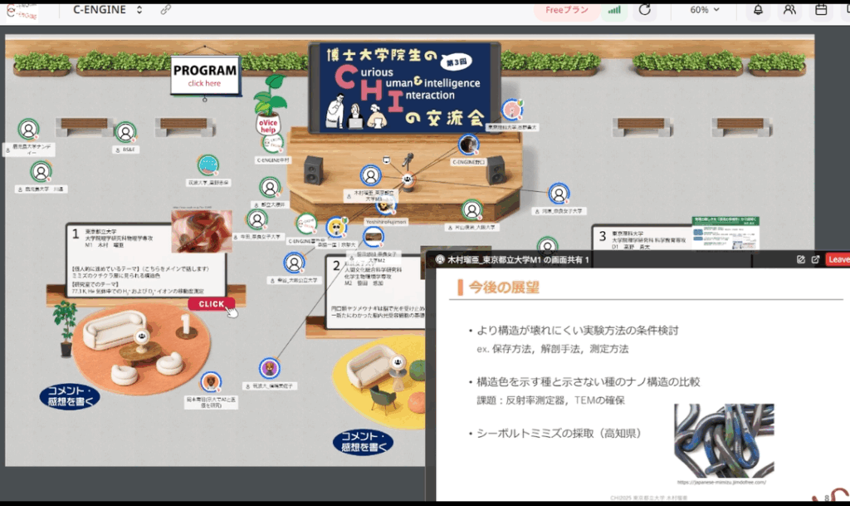Click the presentation board numbered 1
The image size is (850, 506).
tap(145, 260)
